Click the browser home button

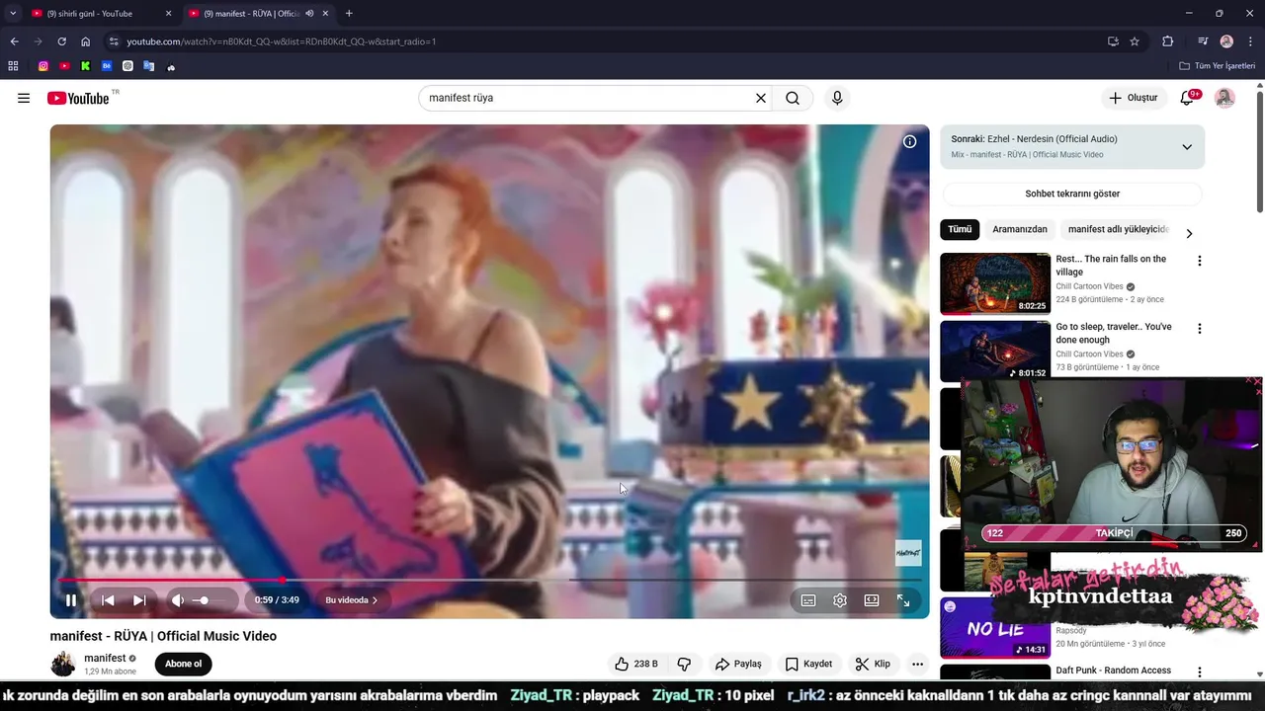tap(86, 41)
